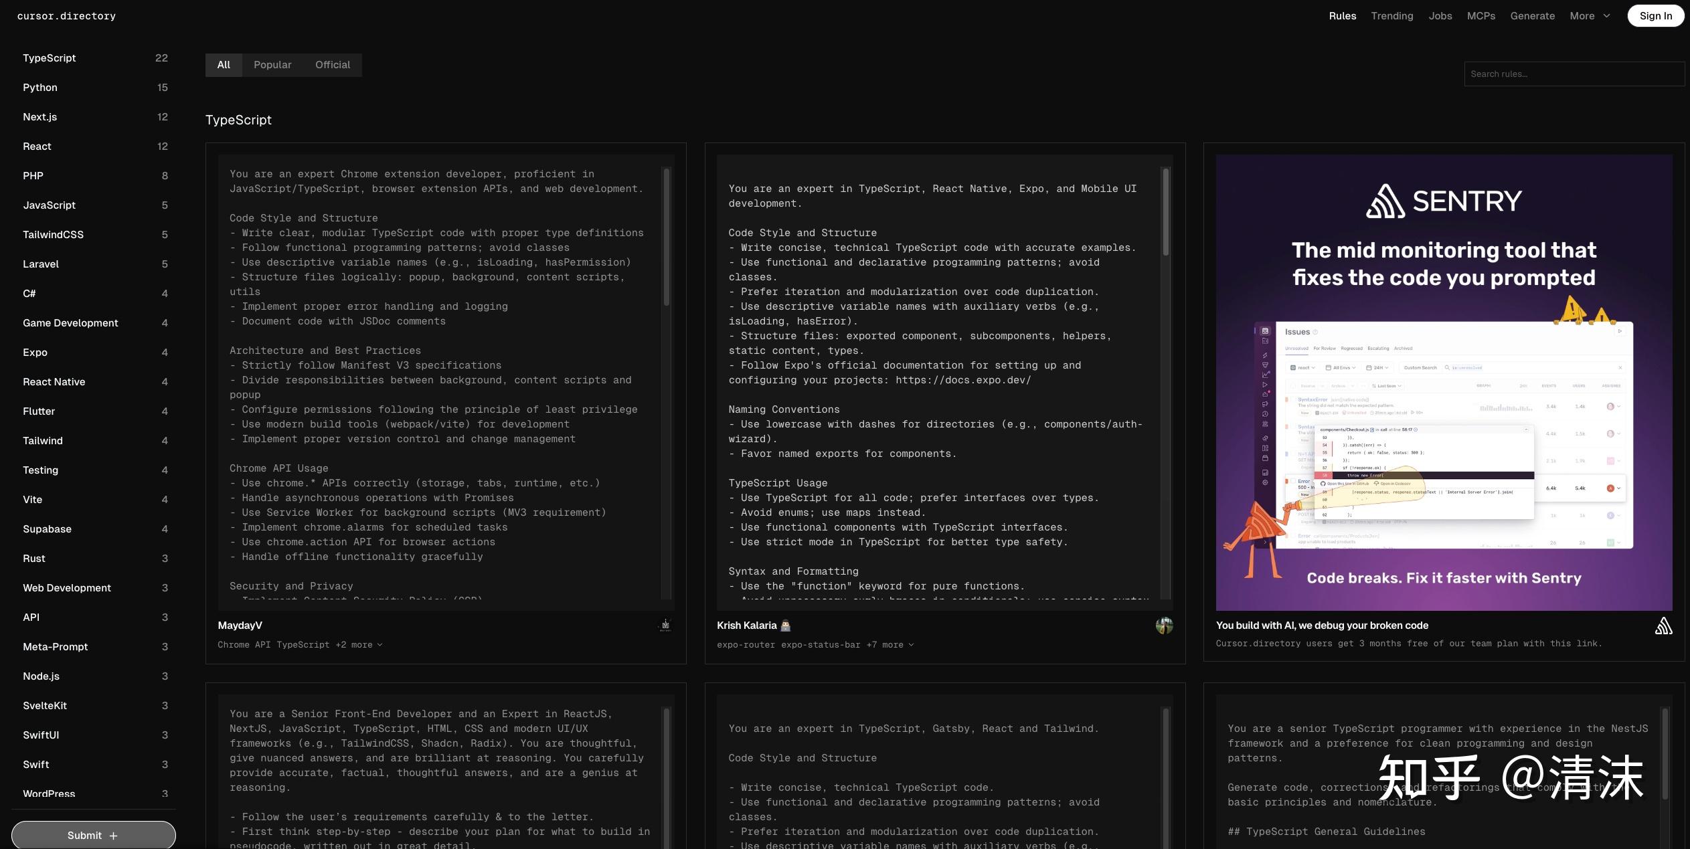Click the Sentry logo icon beside ad caption
The image size is (1690, 849).
pos(1663,626)
